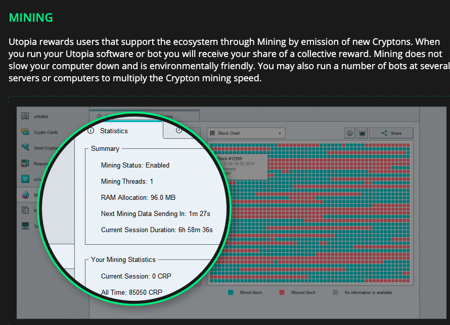Open the History documents sidebar icon
Viewport: 450px width, 325px height.
point(25,210)
